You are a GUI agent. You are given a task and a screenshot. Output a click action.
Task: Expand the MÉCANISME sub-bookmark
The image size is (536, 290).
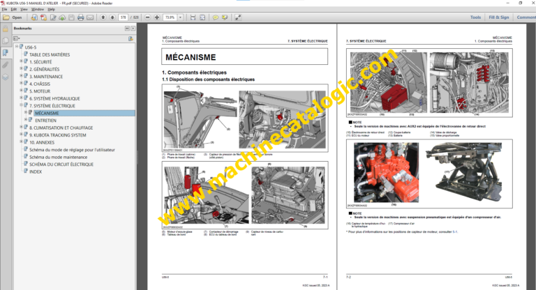[26, 112]
